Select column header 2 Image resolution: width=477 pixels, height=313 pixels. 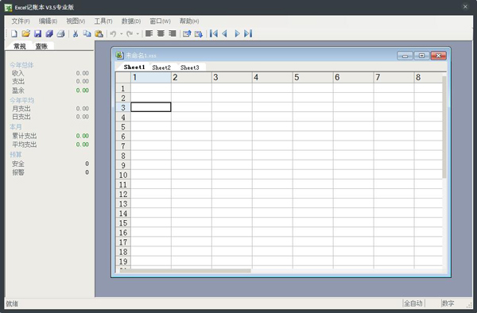(x=192, y=78)
